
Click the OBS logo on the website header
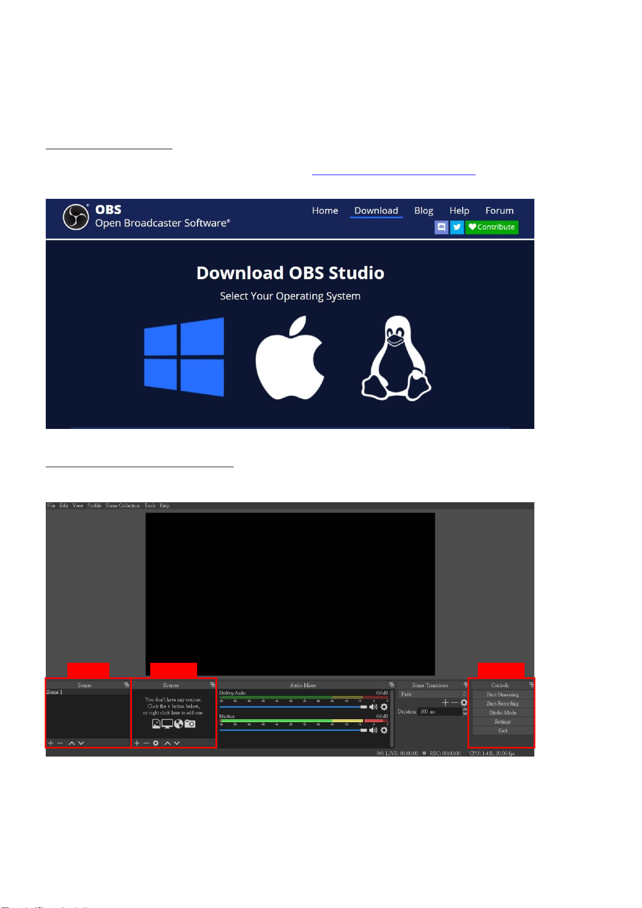(x=75, y=217)
